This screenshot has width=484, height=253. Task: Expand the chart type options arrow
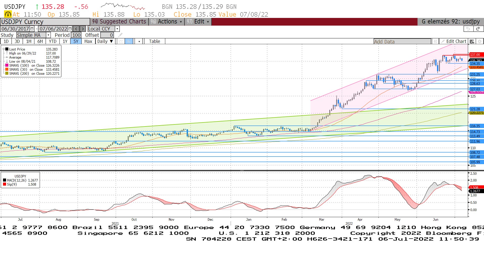tap(139, 41)
